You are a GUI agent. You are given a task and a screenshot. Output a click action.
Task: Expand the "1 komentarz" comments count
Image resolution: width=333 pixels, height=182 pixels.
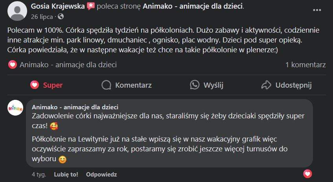click(305, 64)
